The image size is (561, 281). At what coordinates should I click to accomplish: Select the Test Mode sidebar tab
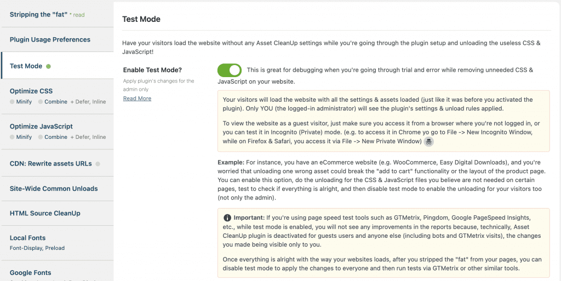pos(26,66)
